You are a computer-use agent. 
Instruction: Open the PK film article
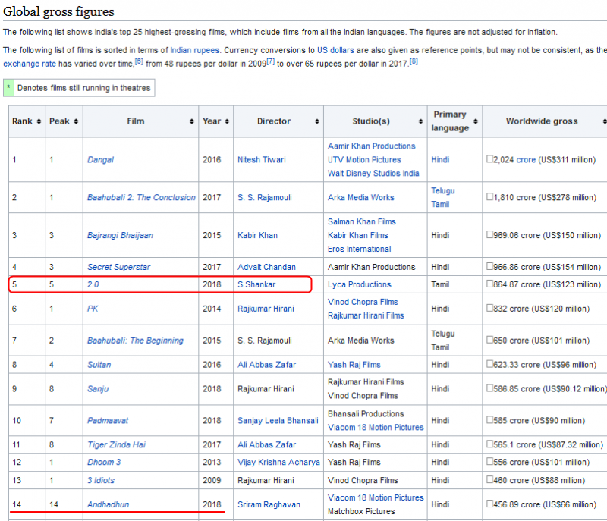point(93,309)
